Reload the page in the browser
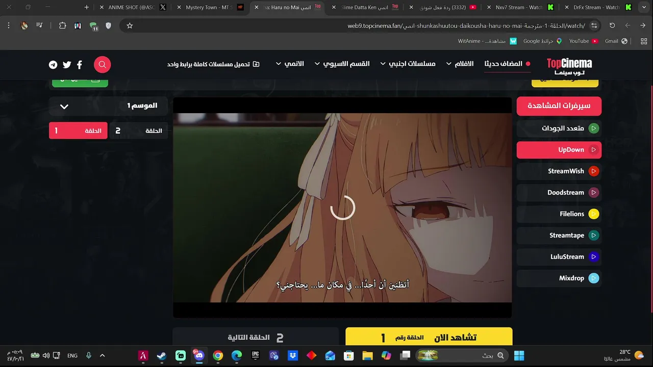The image size is (653, 367). coord(612,25)
